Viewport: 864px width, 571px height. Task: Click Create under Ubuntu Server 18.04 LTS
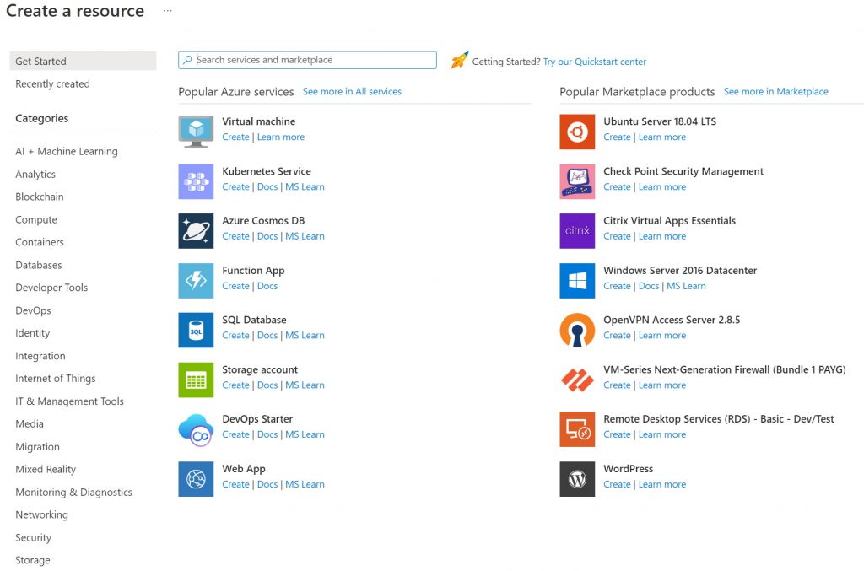[617, 137]
